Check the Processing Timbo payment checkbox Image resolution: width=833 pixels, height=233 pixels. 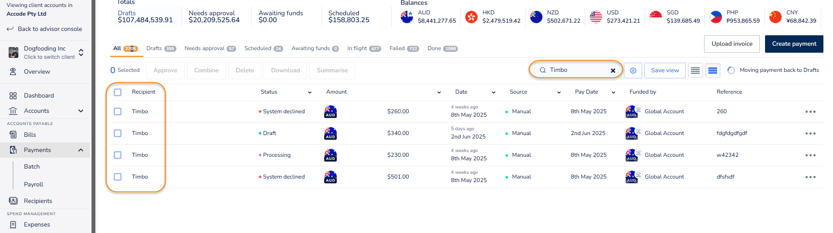click(118, 155)
